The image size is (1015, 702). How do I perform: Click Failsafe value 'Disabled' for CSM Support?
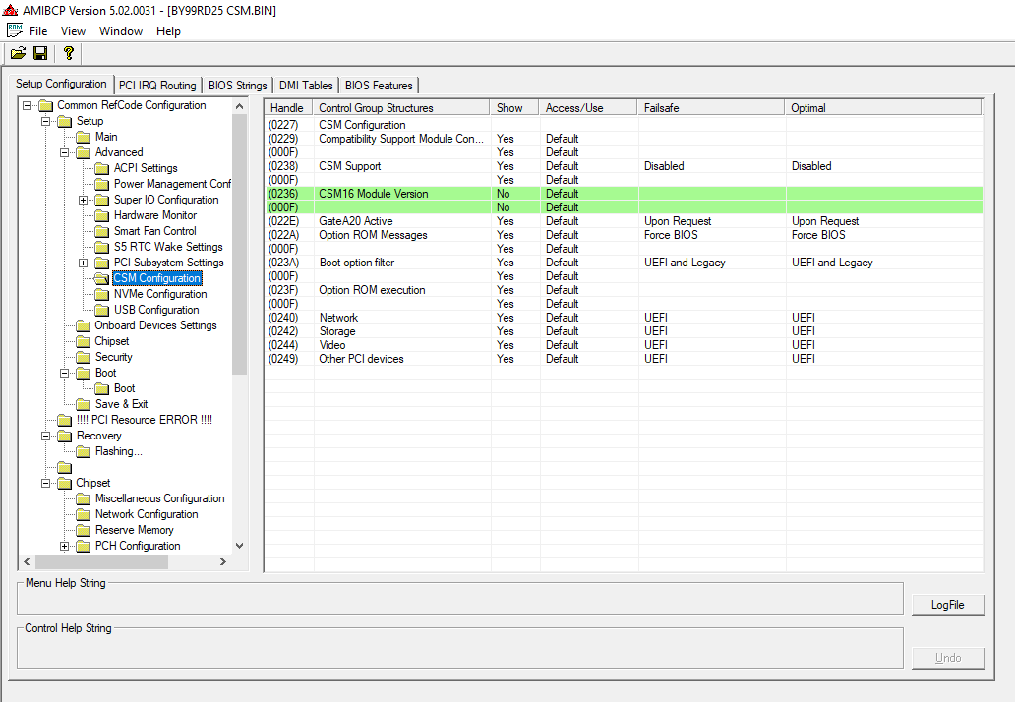(x=664, y=166)
